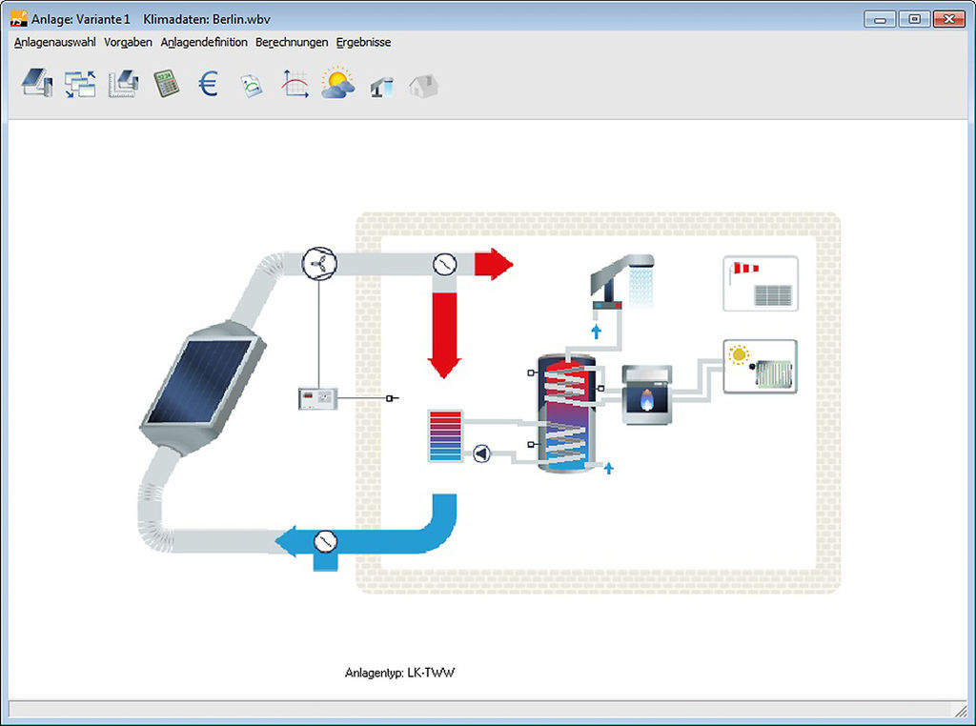Click the system selection windows toolbar icon
Viewport: 976px width, 726px height.
tap(80, 83)
